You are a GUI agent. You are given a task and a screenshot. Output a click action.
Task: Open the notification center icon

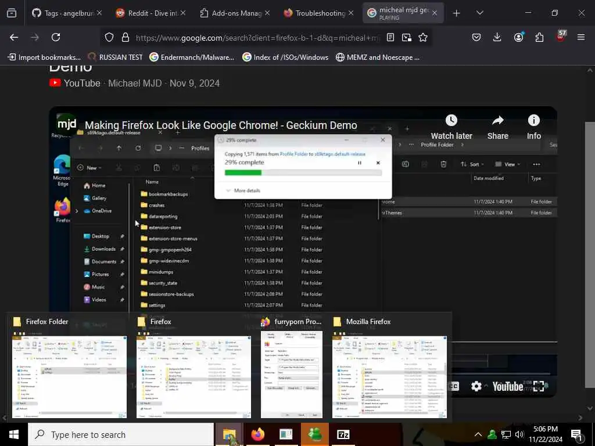577,435
